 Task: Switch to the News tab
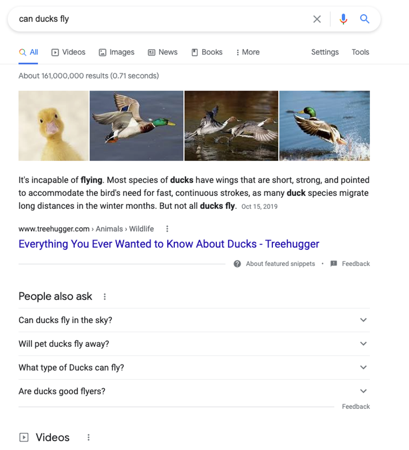[163, 52]
